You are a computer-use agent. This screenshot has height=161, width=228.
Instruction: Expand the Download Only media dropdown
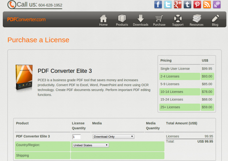pos(113,137)
